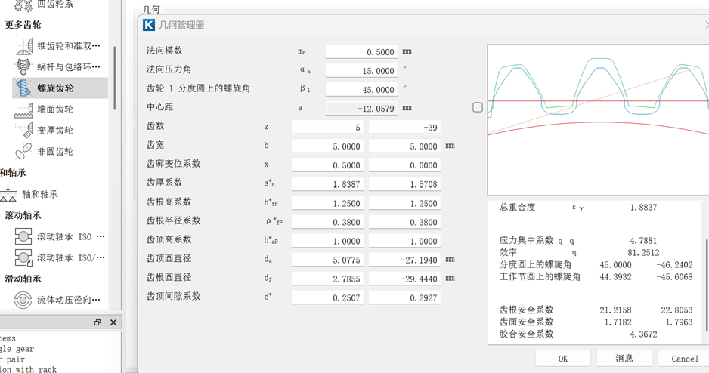Collapse the 滚动轴承 group header
This screenshot has height=373, width=709.
(23, 215)
